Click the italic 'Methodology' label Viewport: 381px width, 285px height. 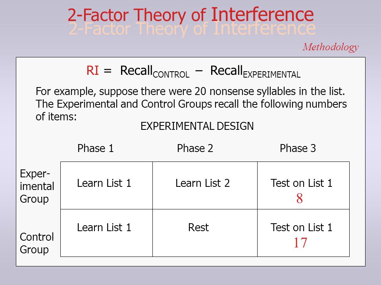tap(331, 47)
